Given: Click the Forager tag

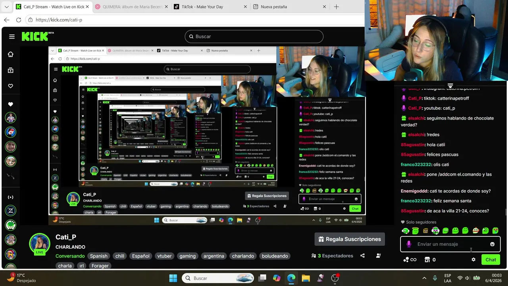Looking at the screenshot, I should pos(100,266).
